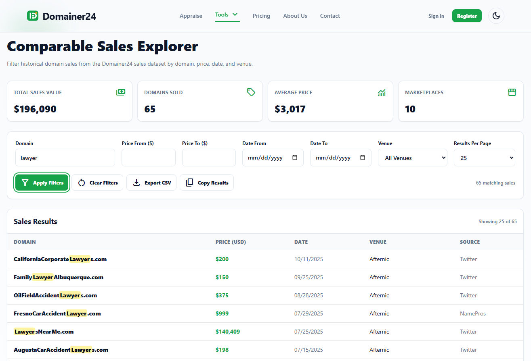This screenshot has width=531, height=361.
Task: Click the store icon in Marketplaces card
Action: tap(512, 92)
